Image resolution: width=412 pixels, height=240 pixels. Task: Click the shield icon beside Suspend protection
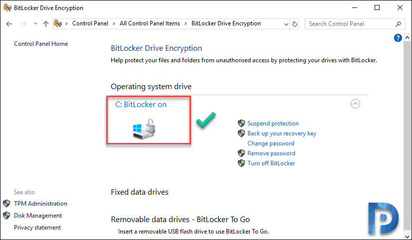coord(241,123)
